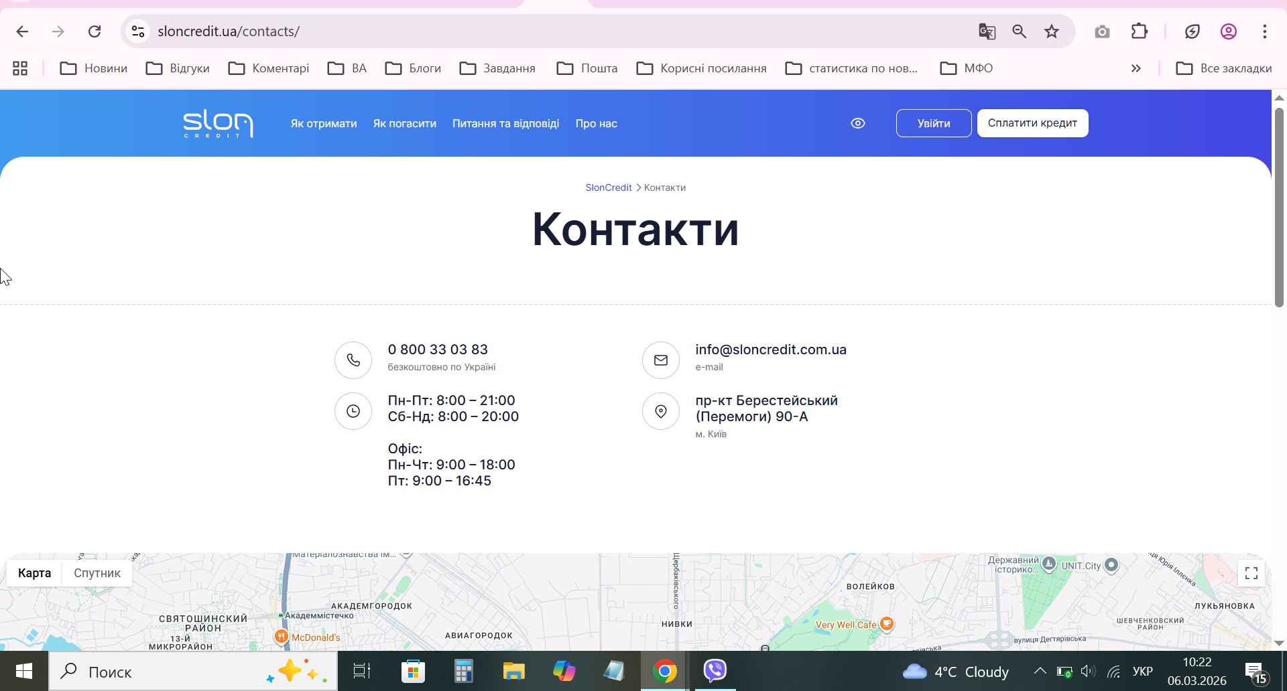
Task: Click the info@sloncredit.com.ua email link
Action: pos(771,350)
